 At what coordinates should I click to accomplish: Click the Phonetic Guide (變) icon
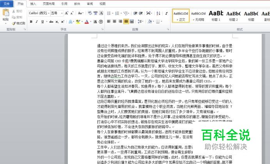95,13
